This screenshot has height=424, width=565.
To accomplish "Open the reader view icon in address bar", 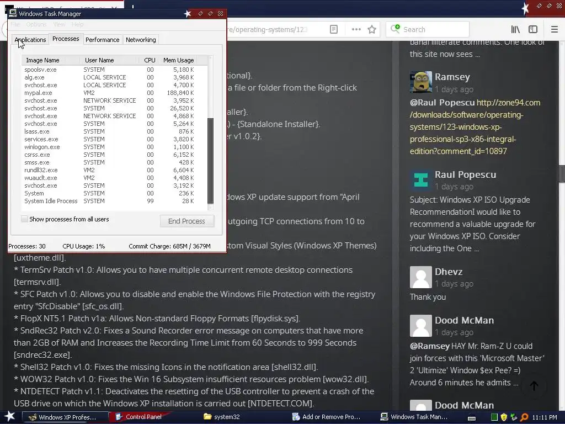I will pyautogui.click(x=334, y=29).
